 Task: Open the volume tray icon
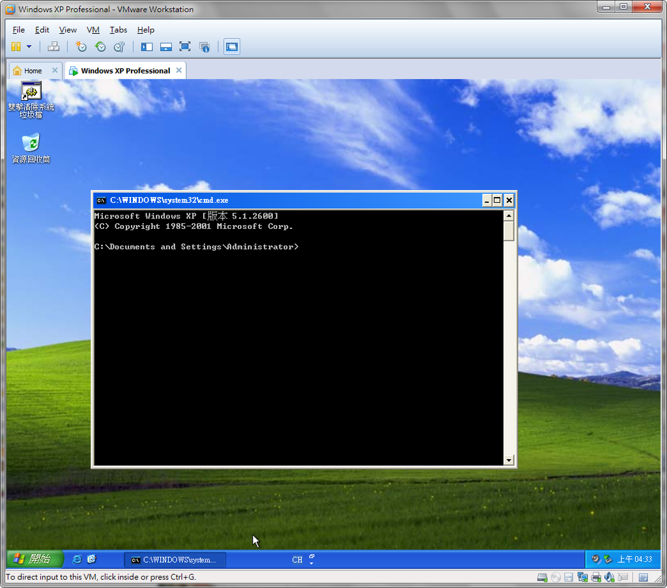point(596,559)
